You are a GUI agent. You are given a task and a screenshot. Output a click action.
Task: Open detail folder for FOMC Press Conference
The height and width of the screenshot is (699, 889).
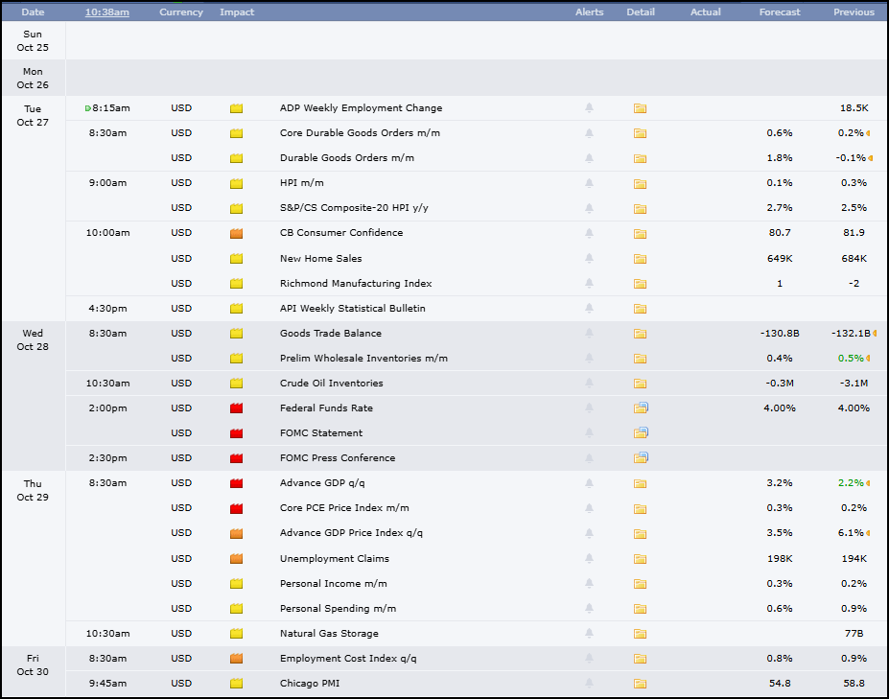click(641, 457)
